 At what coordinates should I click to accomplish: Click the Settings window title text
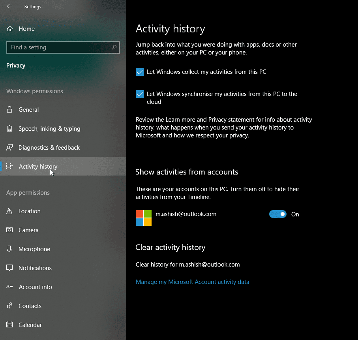33,7
